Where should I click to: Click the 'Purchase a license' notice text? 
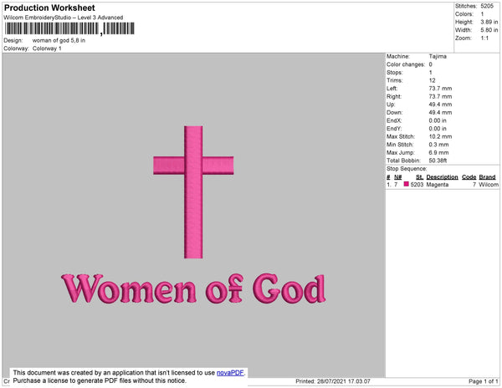coord(100,381)
